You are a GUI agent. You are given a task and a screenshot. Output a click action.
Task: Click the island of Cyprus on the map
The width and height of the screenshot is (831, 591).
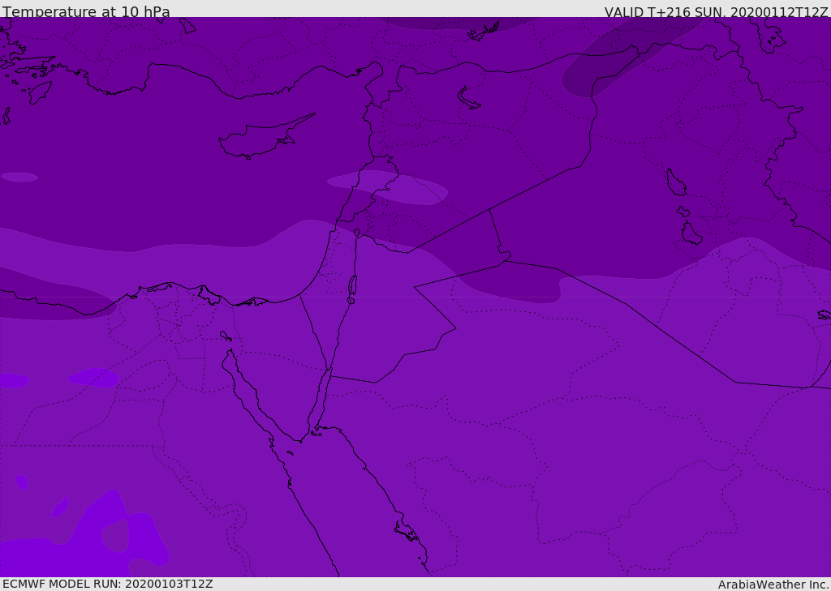coord(265,137)
